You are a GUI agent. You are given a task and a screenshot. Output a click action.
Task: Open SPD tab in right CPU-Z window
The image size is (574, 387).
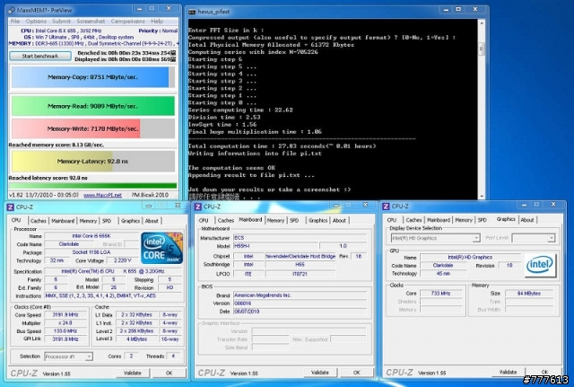pos(483,220)
